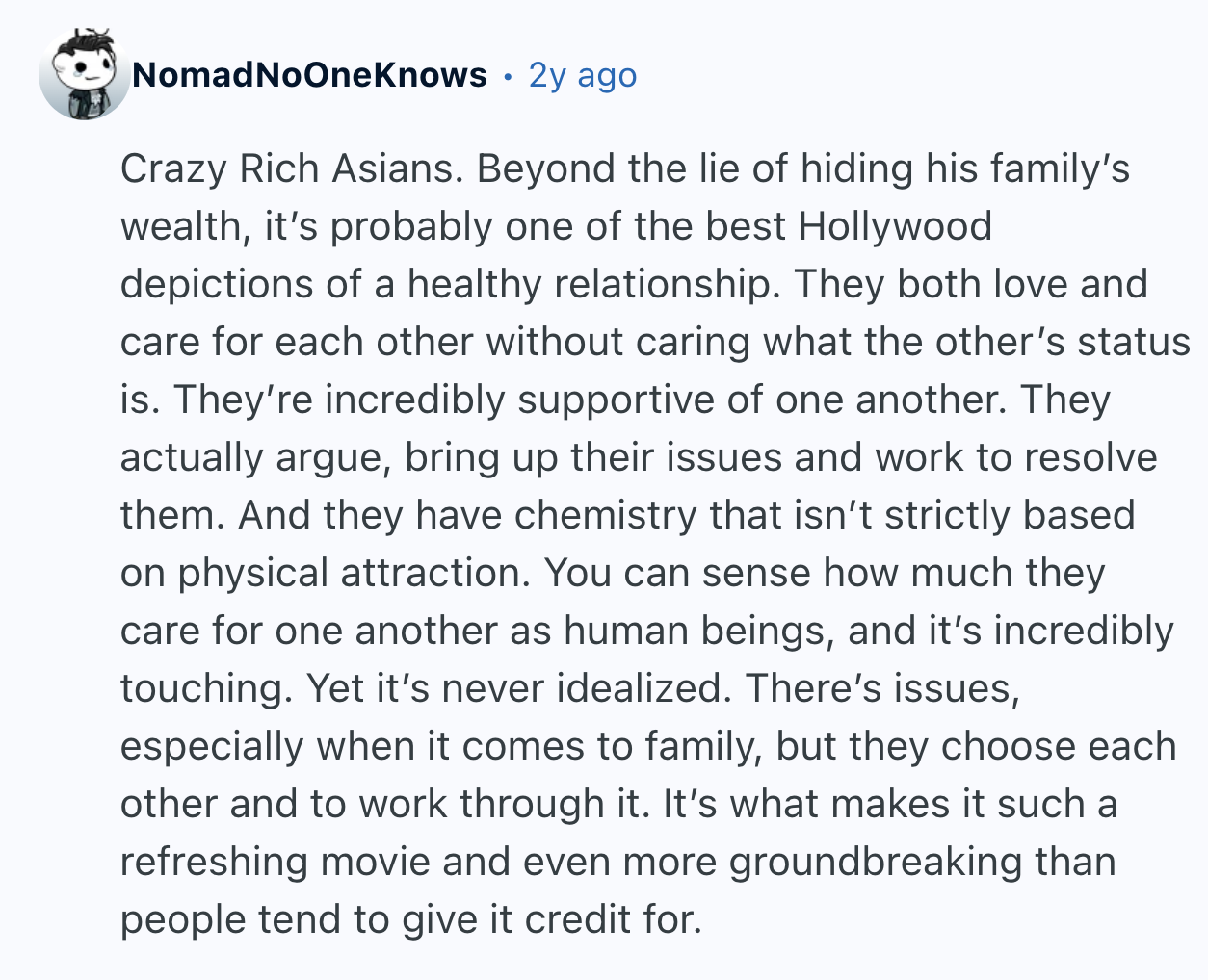Screen dimensions: 1208x980
Task: Click the NomadNoOneKnows user avatar
Action: click(84, 75)
